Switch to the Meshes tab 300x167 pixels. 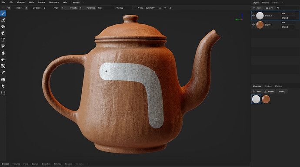[x=265, y=3]
